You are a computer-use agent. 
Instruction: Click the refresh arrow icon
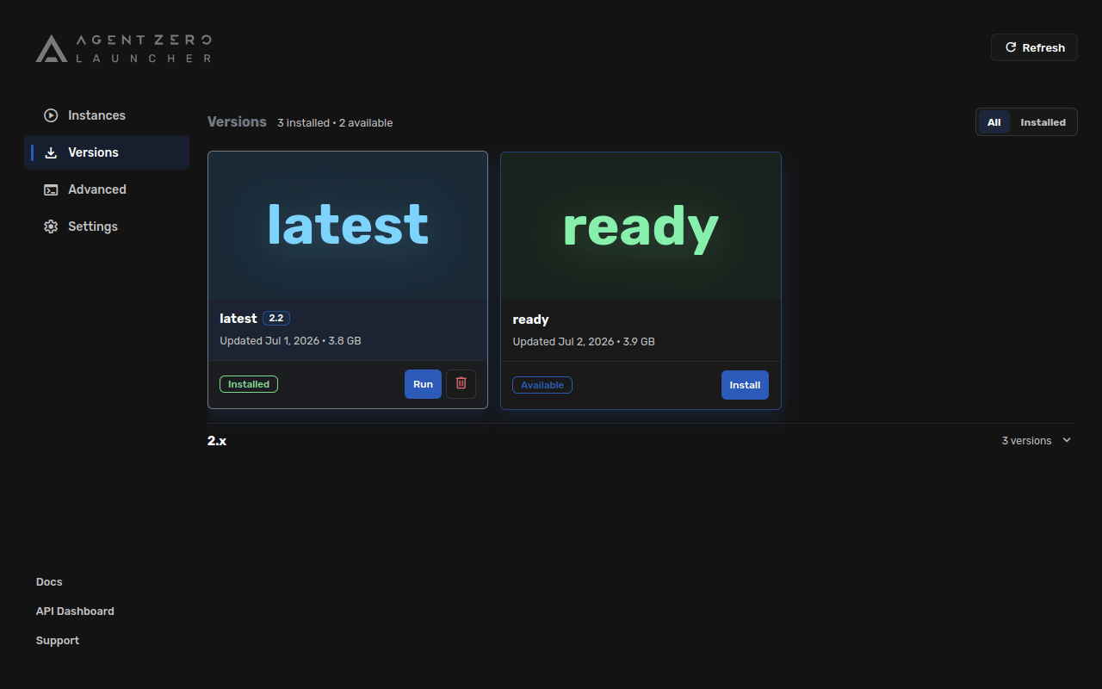click(1011, 47)
